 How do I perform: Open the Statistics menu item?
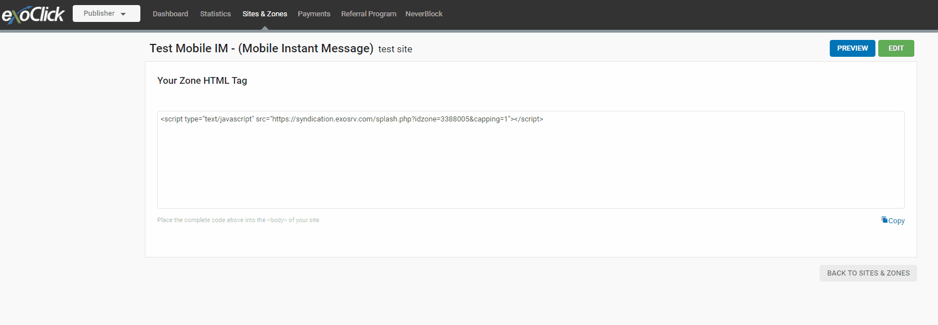click(215, 14)
